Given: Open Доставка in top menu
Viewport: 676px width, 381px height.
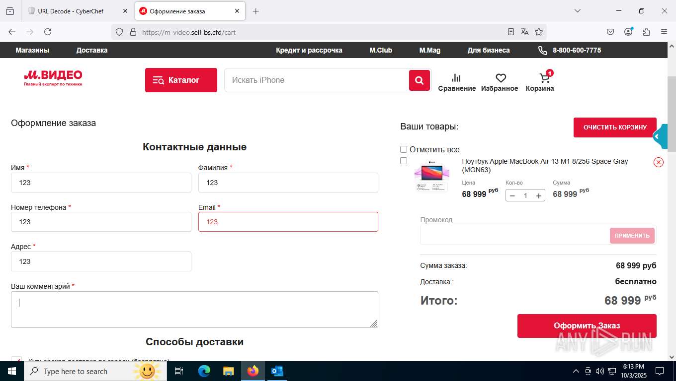Looking at the screenshot, I should (92, 50).
